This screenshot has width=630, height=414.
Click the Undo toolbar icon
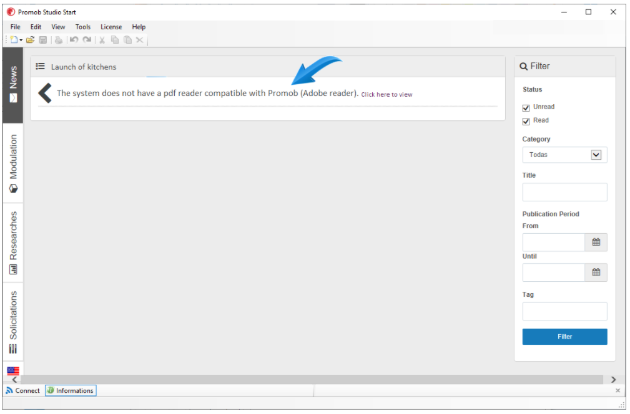point(74,40)
